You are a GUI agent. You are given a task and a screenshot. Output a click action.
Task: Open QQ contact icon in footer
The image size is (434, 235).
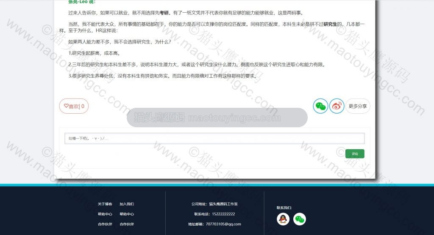(x=283, y=219)
